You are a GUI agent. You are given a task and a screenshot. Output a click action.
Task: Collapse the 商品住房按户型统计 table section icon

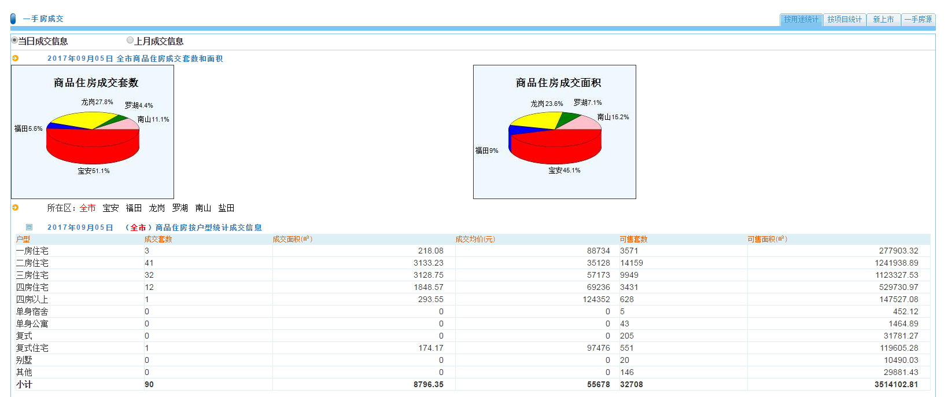tap(29, 227)
